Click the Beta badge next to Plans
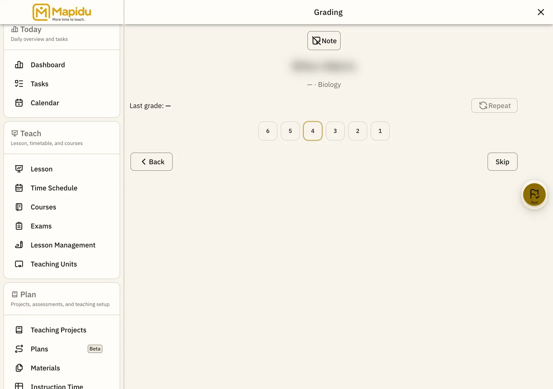Viewport: 553px width, 389px height. pos(95,349)
